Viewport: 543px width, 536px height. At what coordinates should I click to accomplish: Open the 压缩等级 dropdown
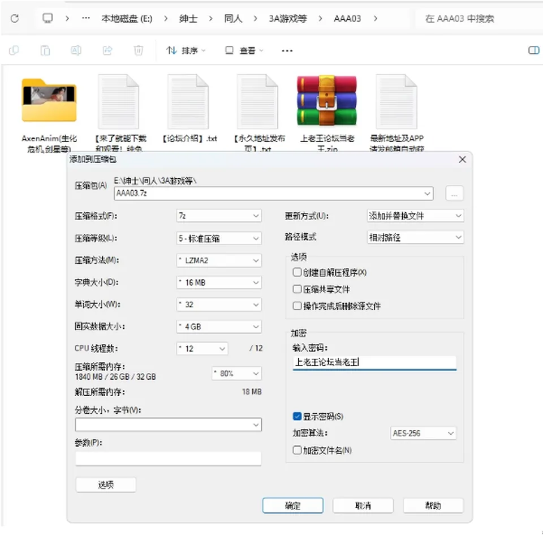coord(219,238)
